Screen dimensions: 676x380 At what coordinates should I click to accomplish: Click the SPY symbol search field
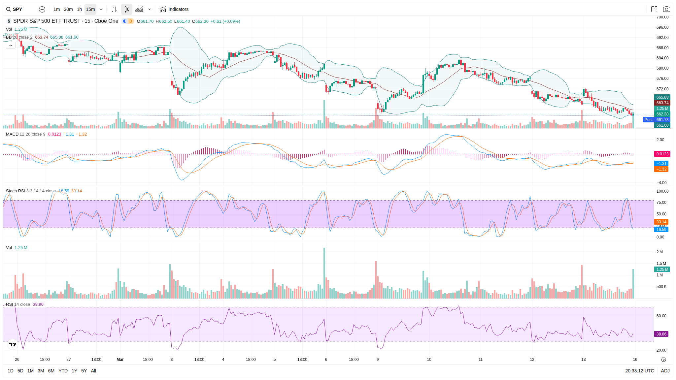pos(18,9)
